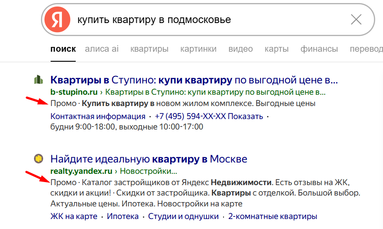383x229 pixels.
Task: Open the Квартиры в Ступино result title
Action: point(194,80)
